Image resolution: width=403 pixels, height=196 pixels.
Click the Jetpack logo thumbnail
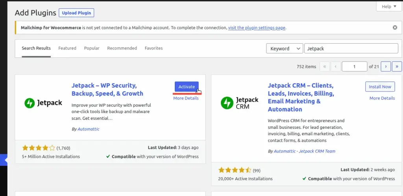coord(43,103)
